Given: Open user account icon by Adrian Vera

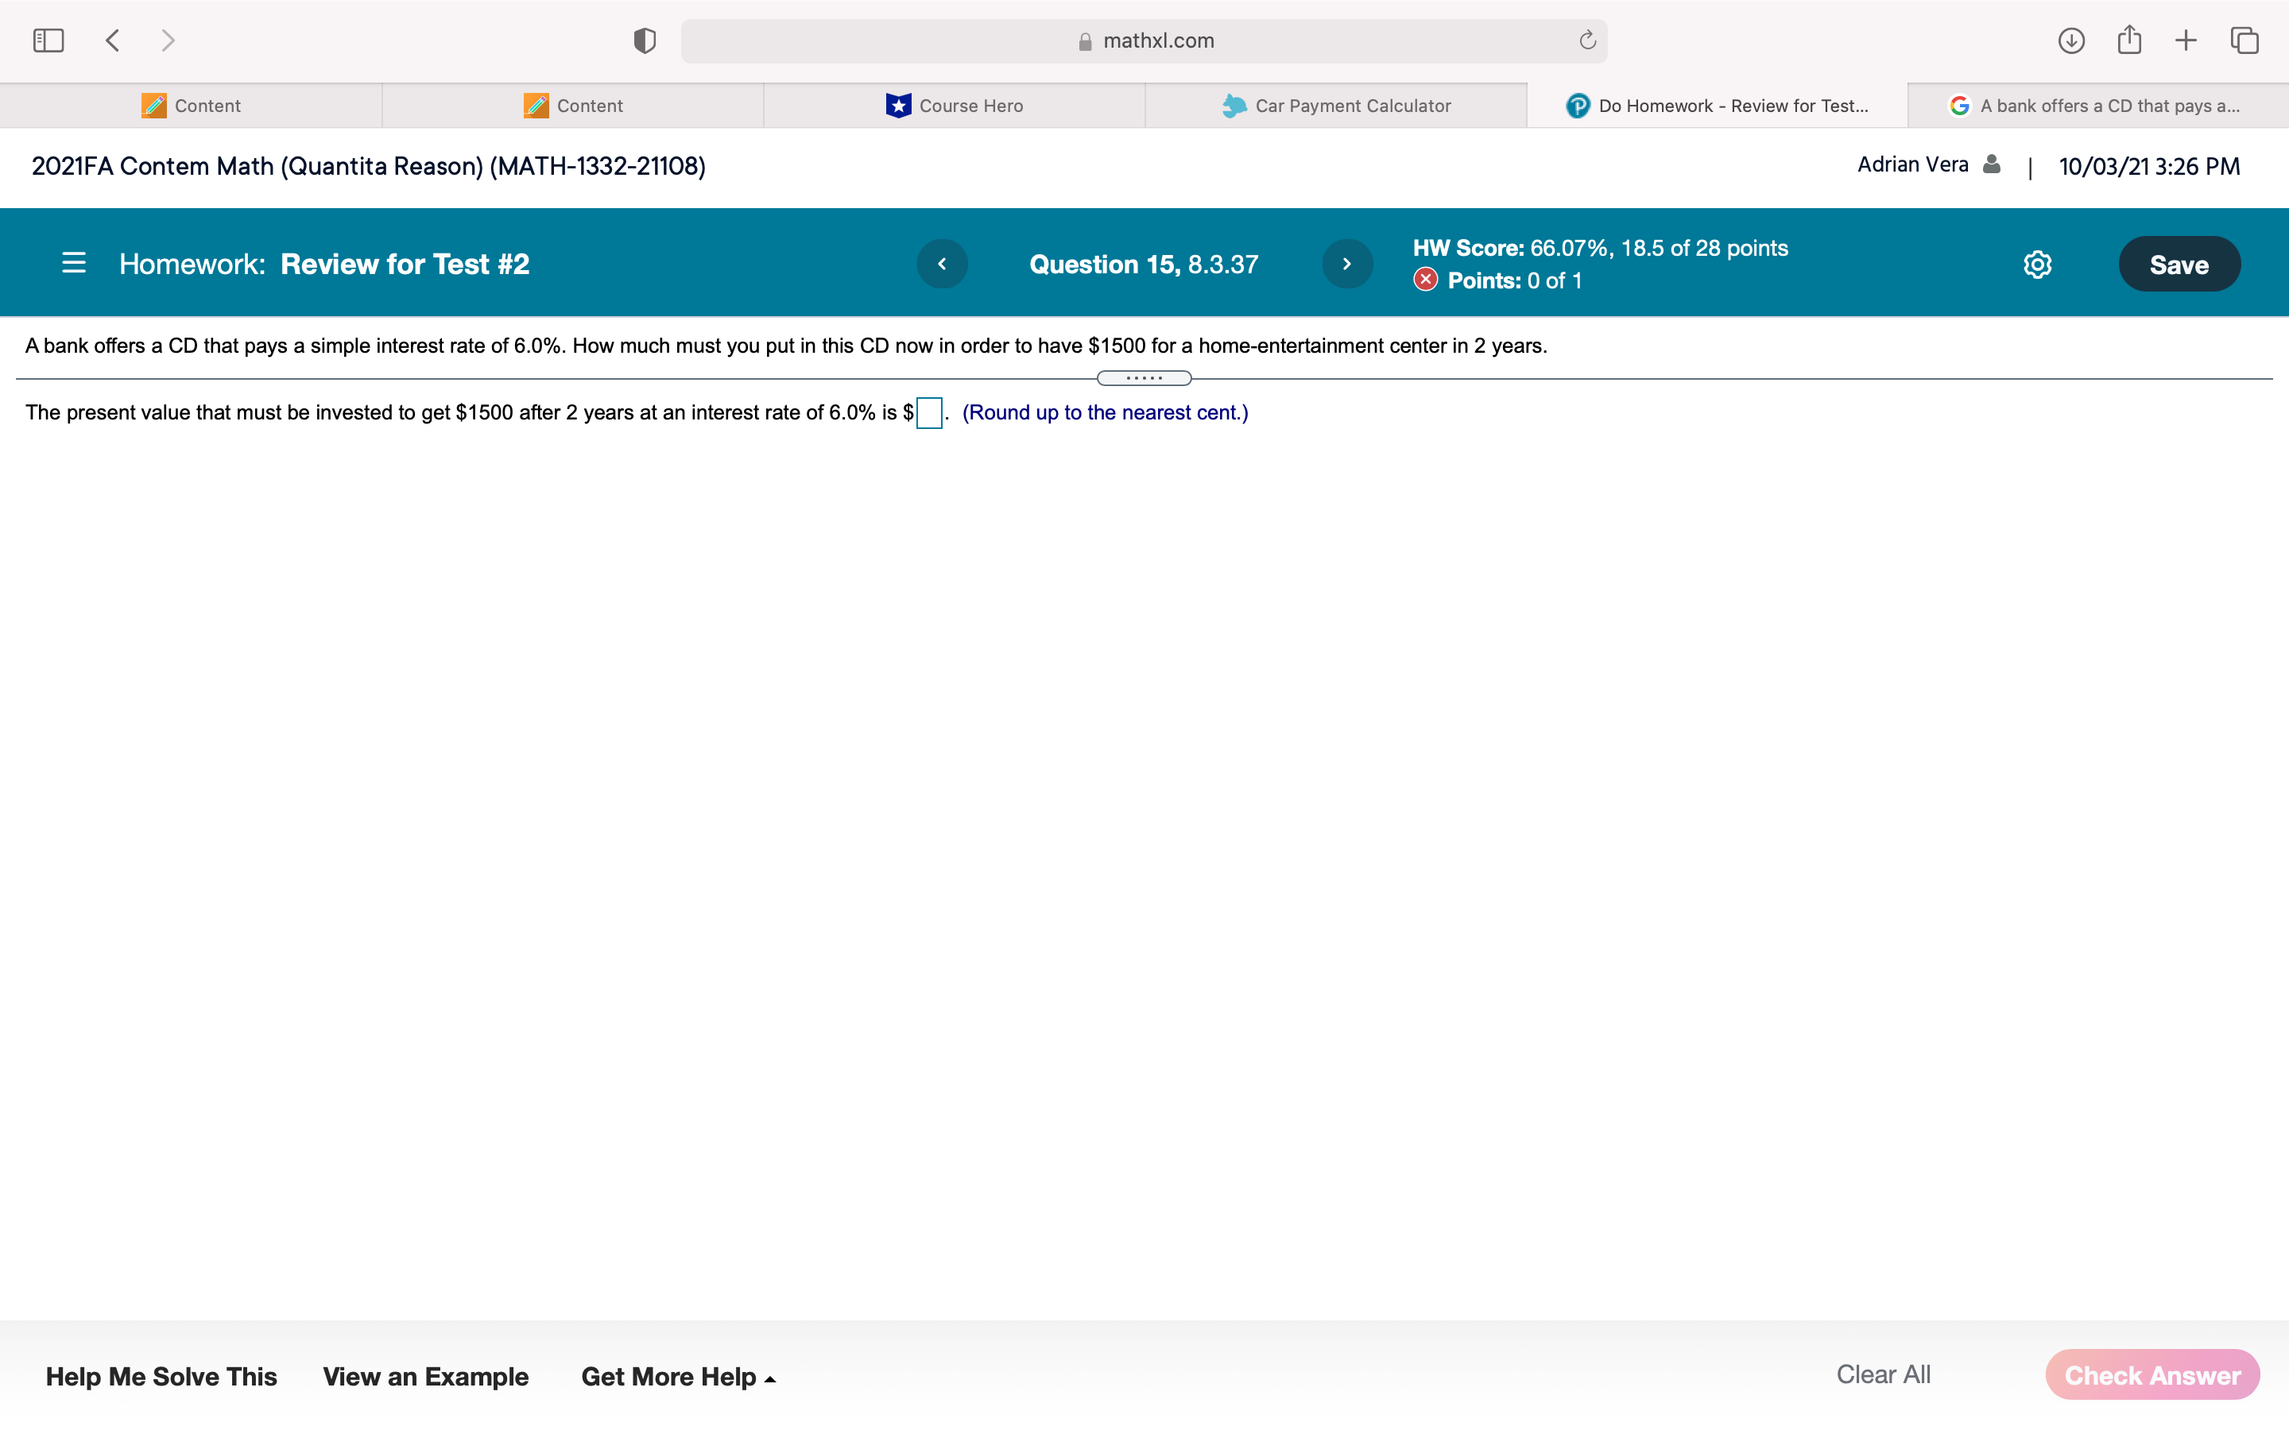Looking at the screenshot, I should pyautogui.click(x=1992, y=164).
